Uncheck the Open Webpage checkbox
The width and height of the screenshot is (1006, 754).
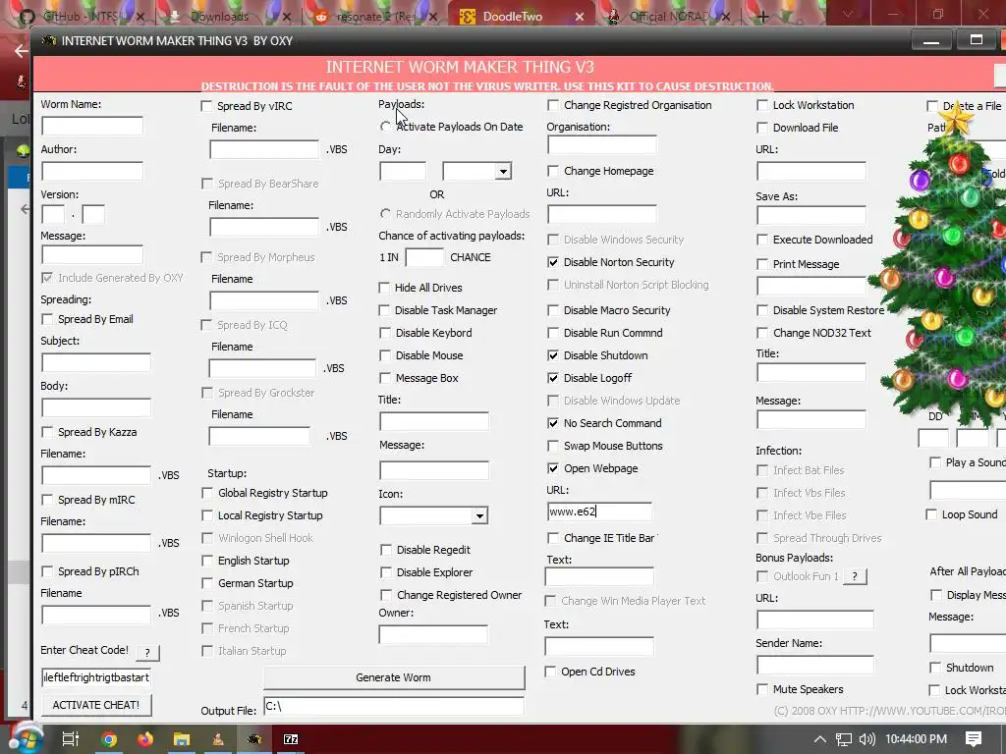point(553,468)
